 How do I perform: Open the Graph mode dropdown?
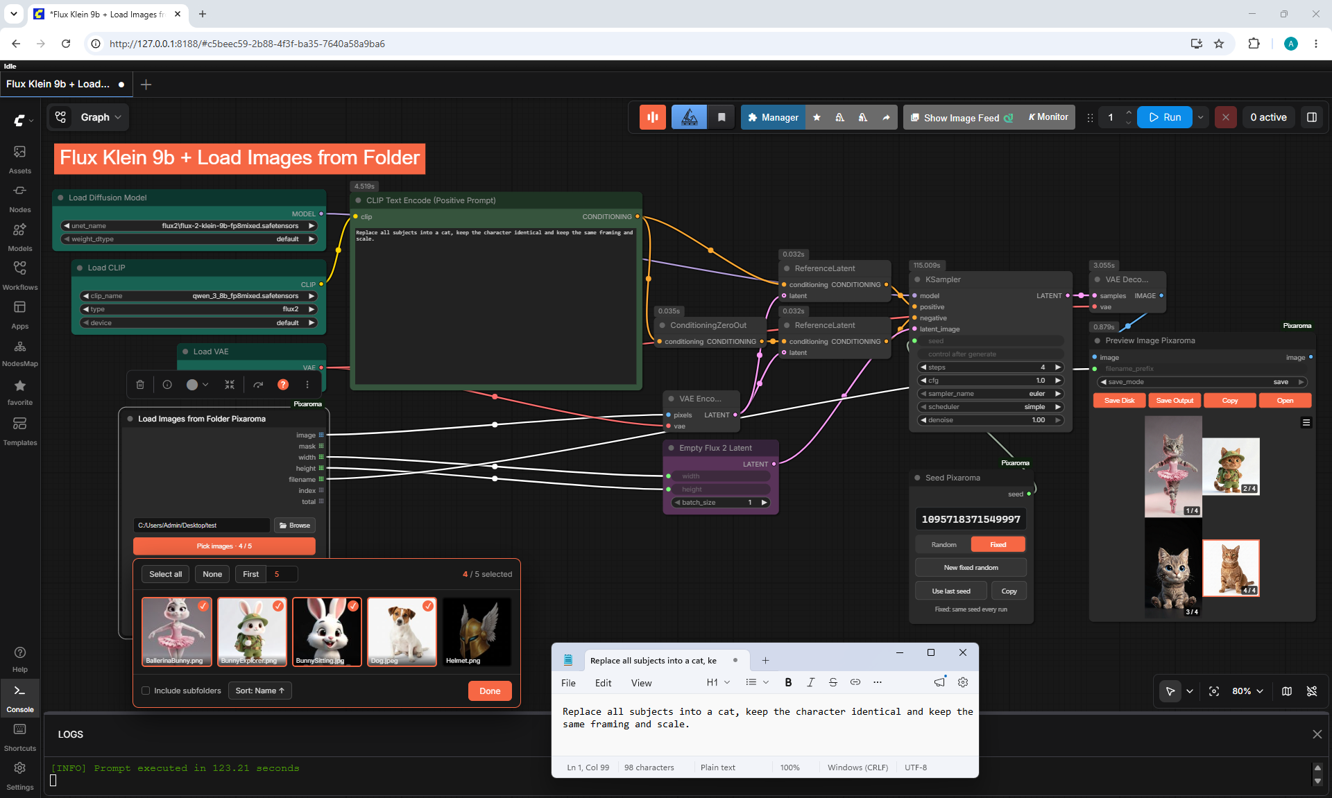[87, 117]
